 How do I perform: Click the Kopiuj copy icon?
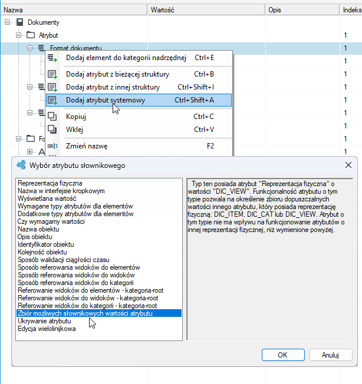[x=52, y=117]
